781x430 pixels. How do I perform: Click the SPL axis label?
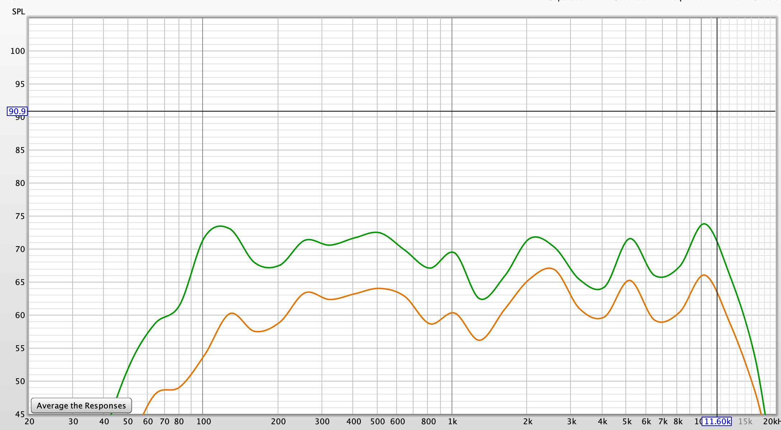point(18,11)
